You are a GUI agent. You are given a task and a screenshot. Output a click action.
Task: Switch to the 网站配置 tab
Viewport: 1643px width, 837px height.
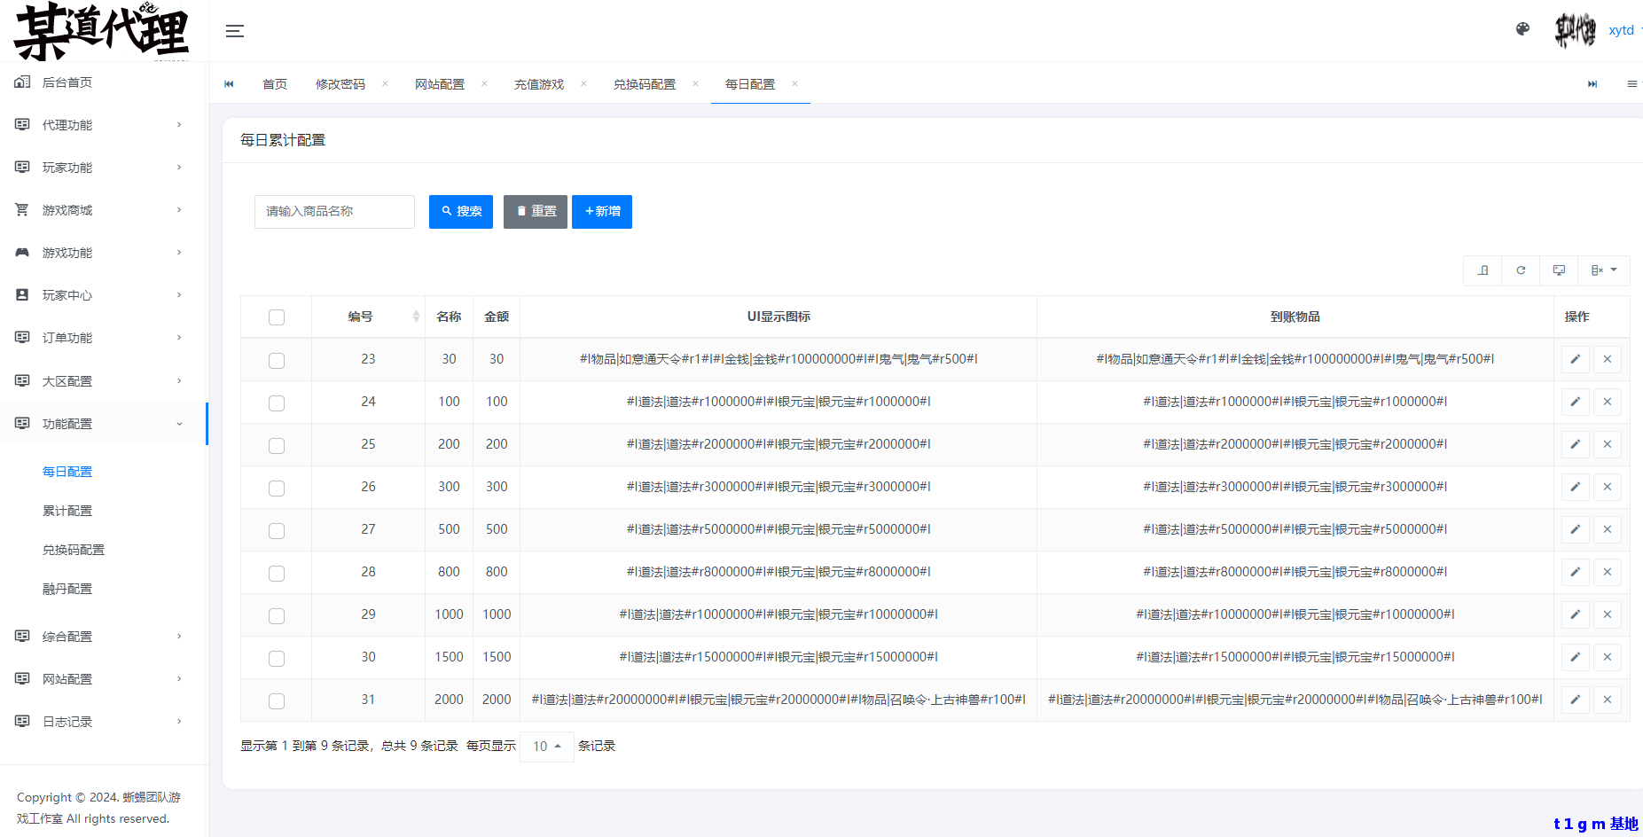[x=440, y=84]
